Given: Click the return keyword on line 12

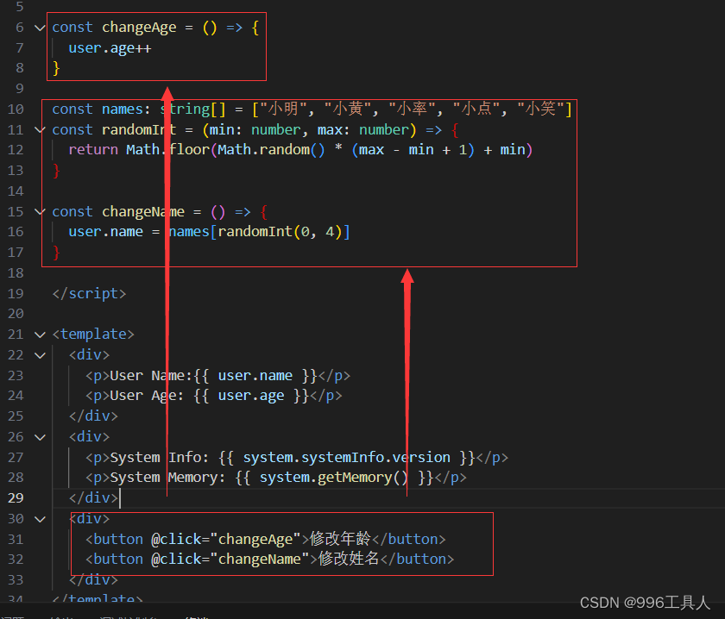Looking at the screenshot, I should (93, 150).
